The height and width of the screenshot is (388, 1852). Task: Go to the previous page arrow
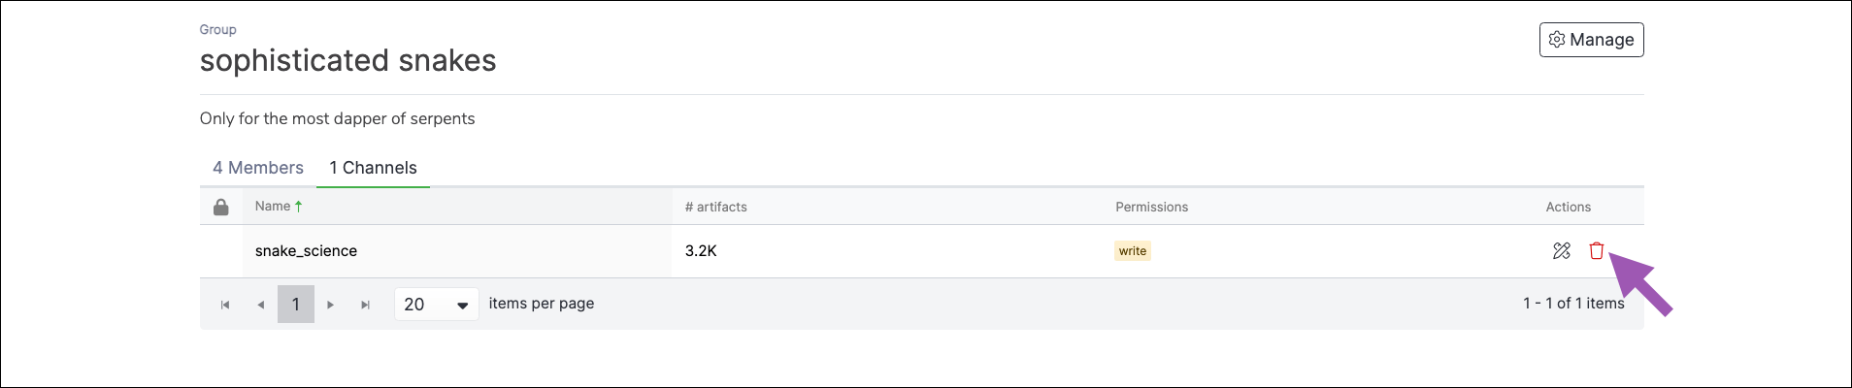tap(260, 305)
